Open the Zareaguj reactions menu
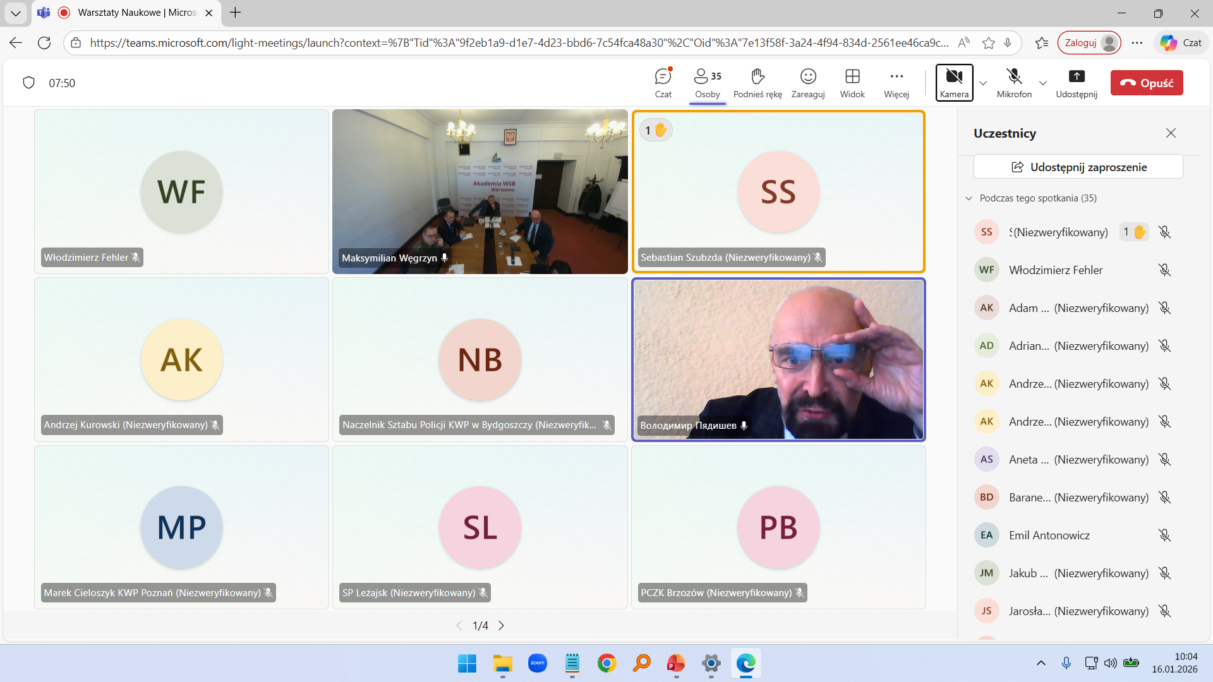Screen dimensions: 1213x682 [x=808, y=83]
